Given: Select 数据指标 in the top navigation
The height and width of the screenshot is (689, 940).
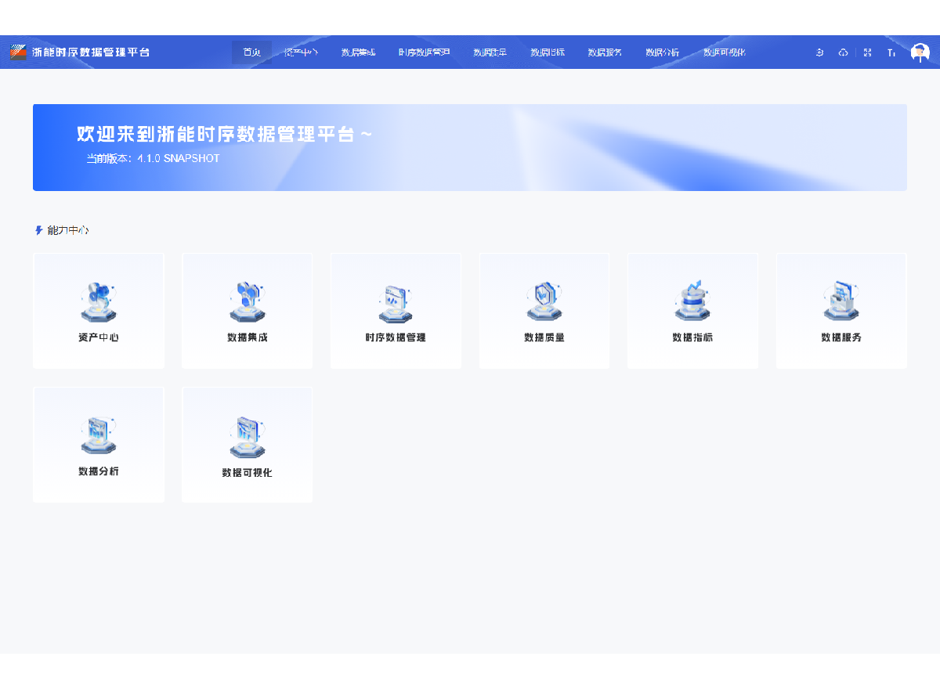Looking at the screenshot, I should 548,52.
